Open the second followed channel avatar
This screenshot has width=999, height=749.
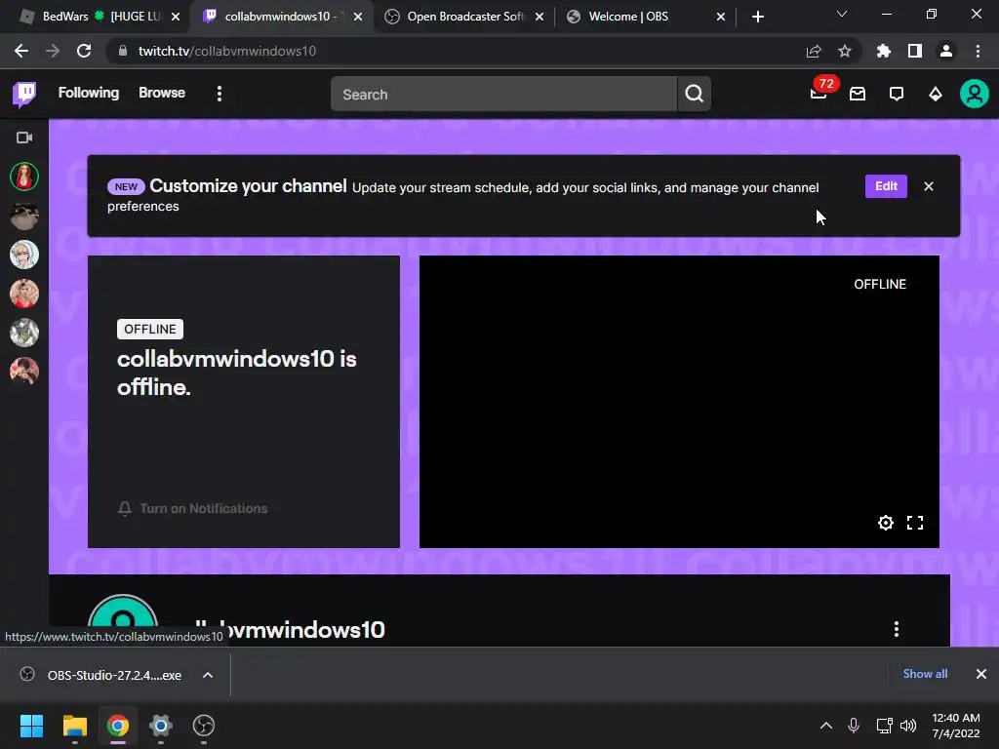(x=24, y=216)
